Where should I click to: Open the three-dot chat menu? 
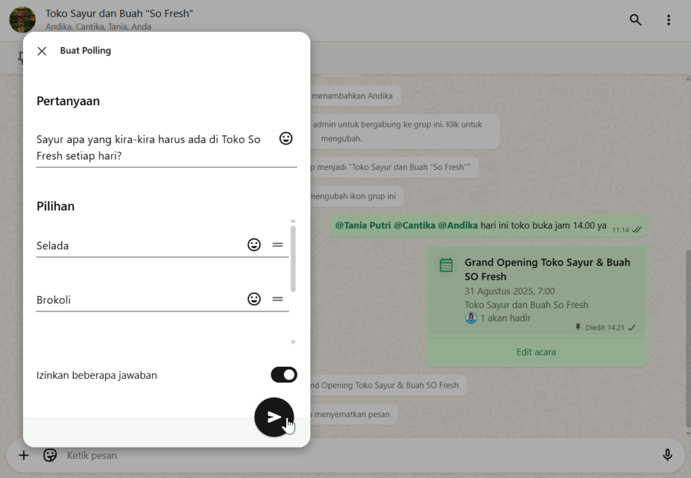(x=669, y=20)
